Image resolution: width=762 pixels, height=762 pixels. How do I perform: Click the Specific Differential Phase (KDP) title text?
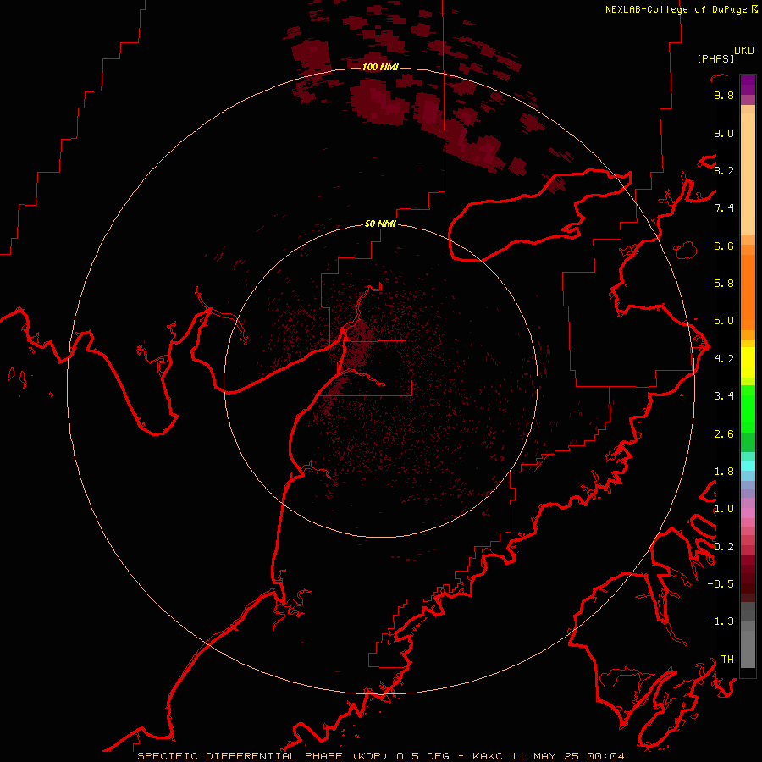pos(263,756)
